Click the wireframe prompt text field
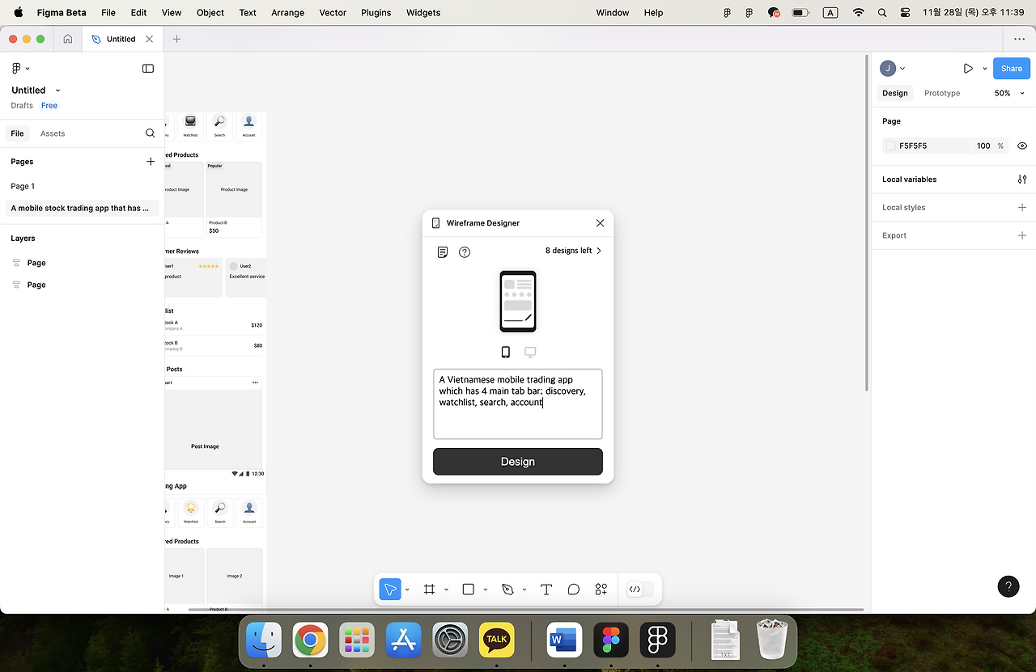The image size is (1036, 672). point(518,404)
